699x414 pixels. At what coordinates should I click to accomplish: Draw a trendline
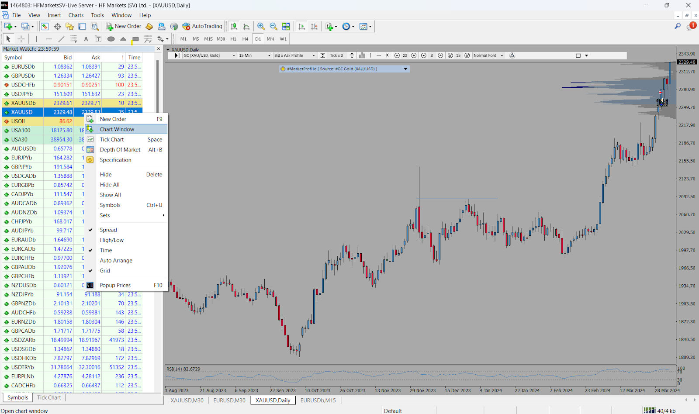pos(61,39)
